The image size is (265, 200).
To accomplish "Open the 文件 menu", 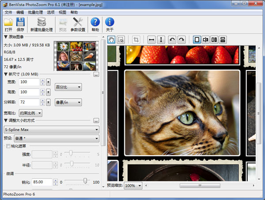I will pyautogui.click(x=8, y=12).
